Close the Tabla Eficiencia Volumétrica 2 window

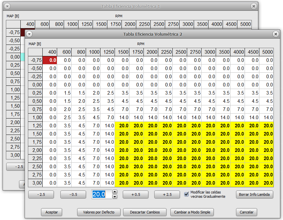(275, 34)
